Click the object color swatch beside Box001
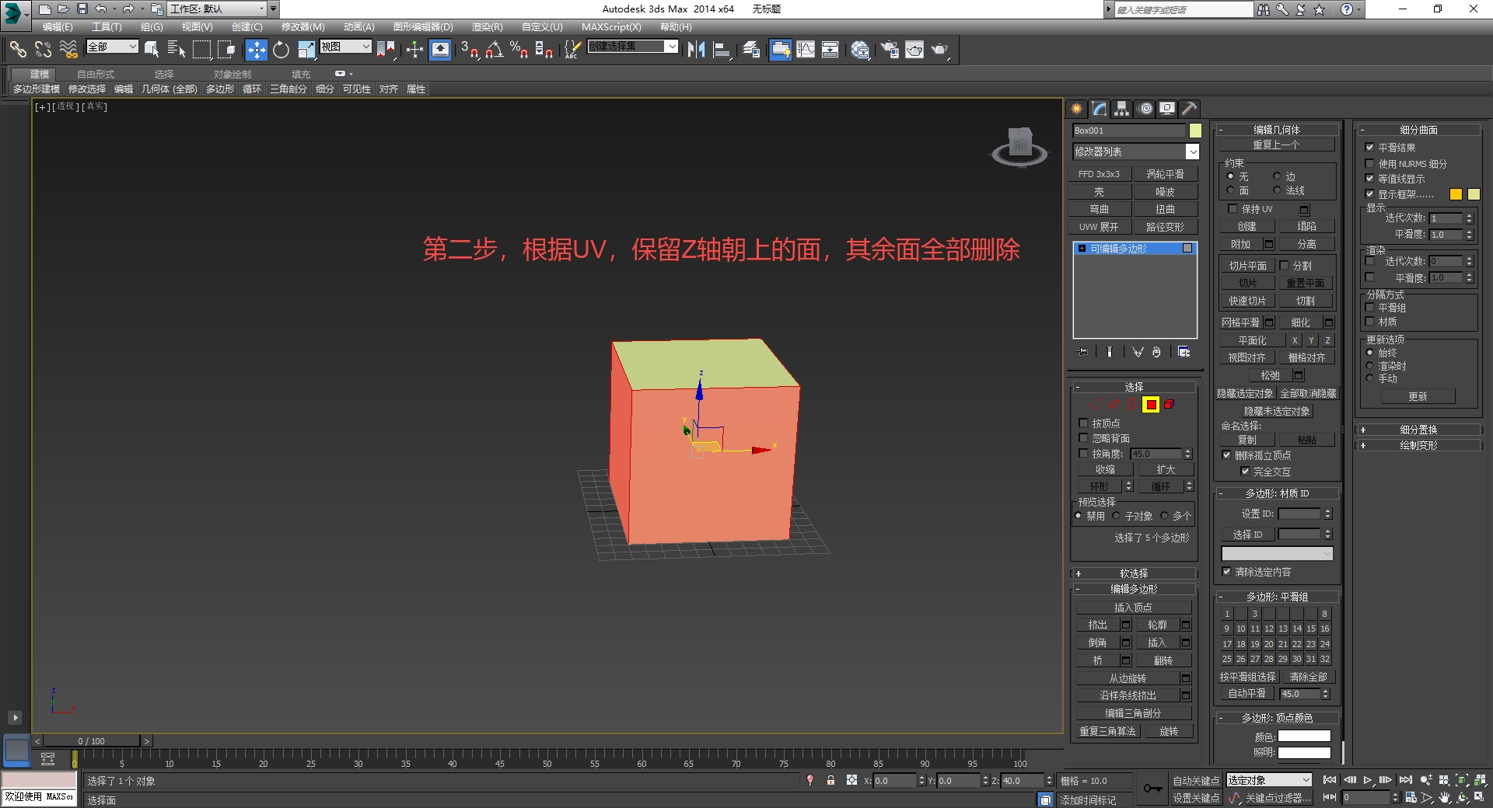The height and width of the screenshot is (808, 1493). [1195, 131]
